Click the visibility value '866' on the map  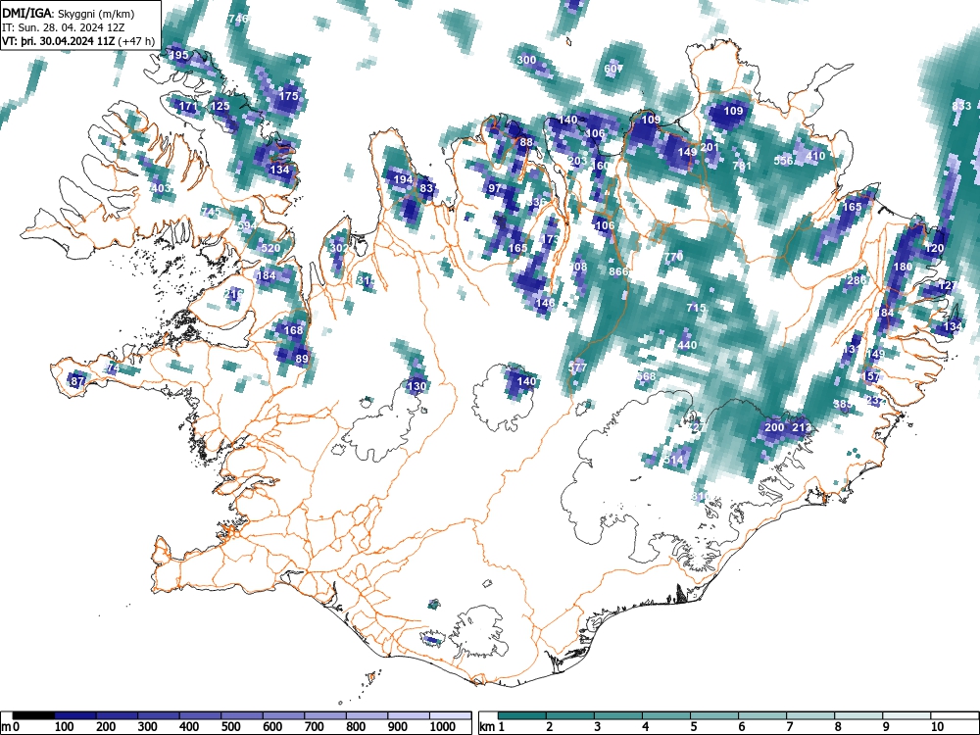[618, 271]
